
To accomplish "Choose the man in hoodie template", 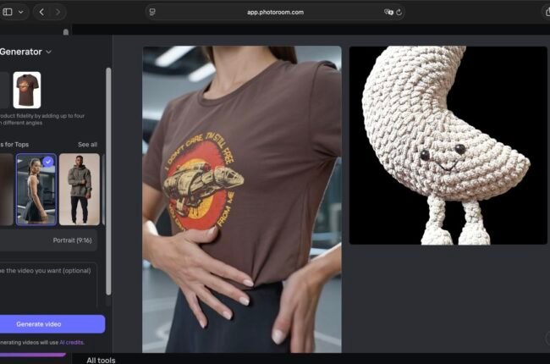I will 80,190.
